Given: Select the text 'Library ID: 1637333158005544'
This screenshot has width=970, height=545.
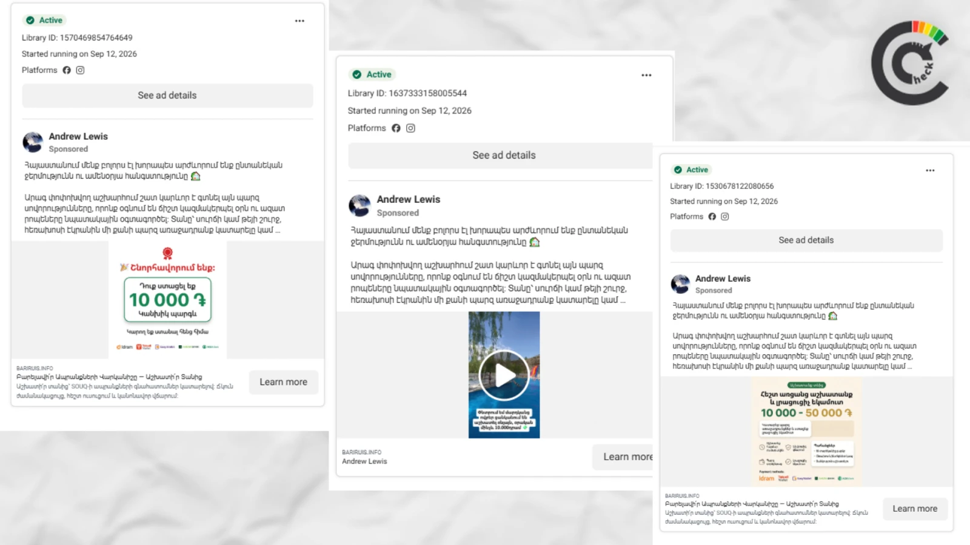Looking at the screenshot, I should (407, 93).
